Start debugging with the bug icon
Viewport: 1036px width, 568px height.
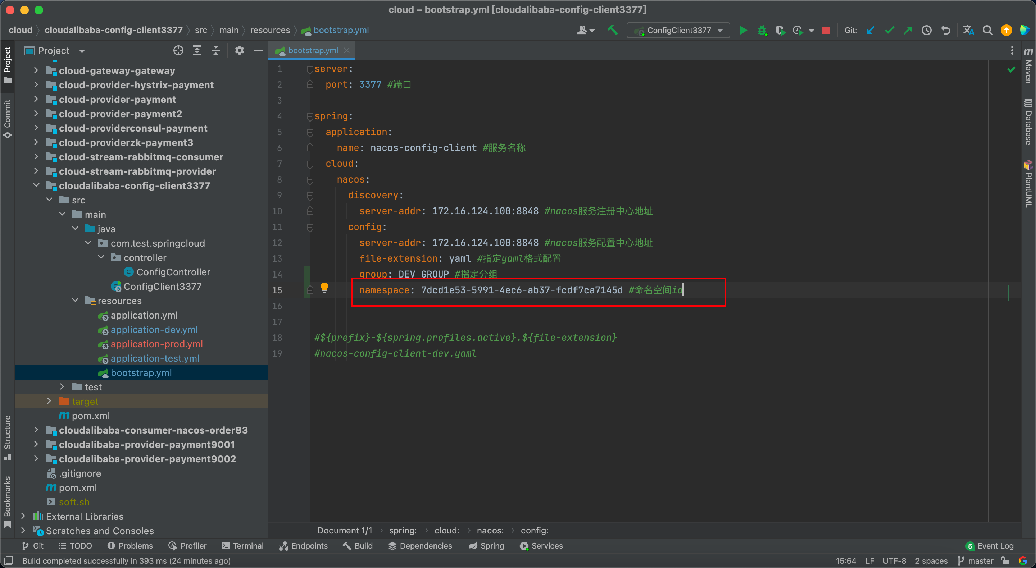[x=762, y=30]
